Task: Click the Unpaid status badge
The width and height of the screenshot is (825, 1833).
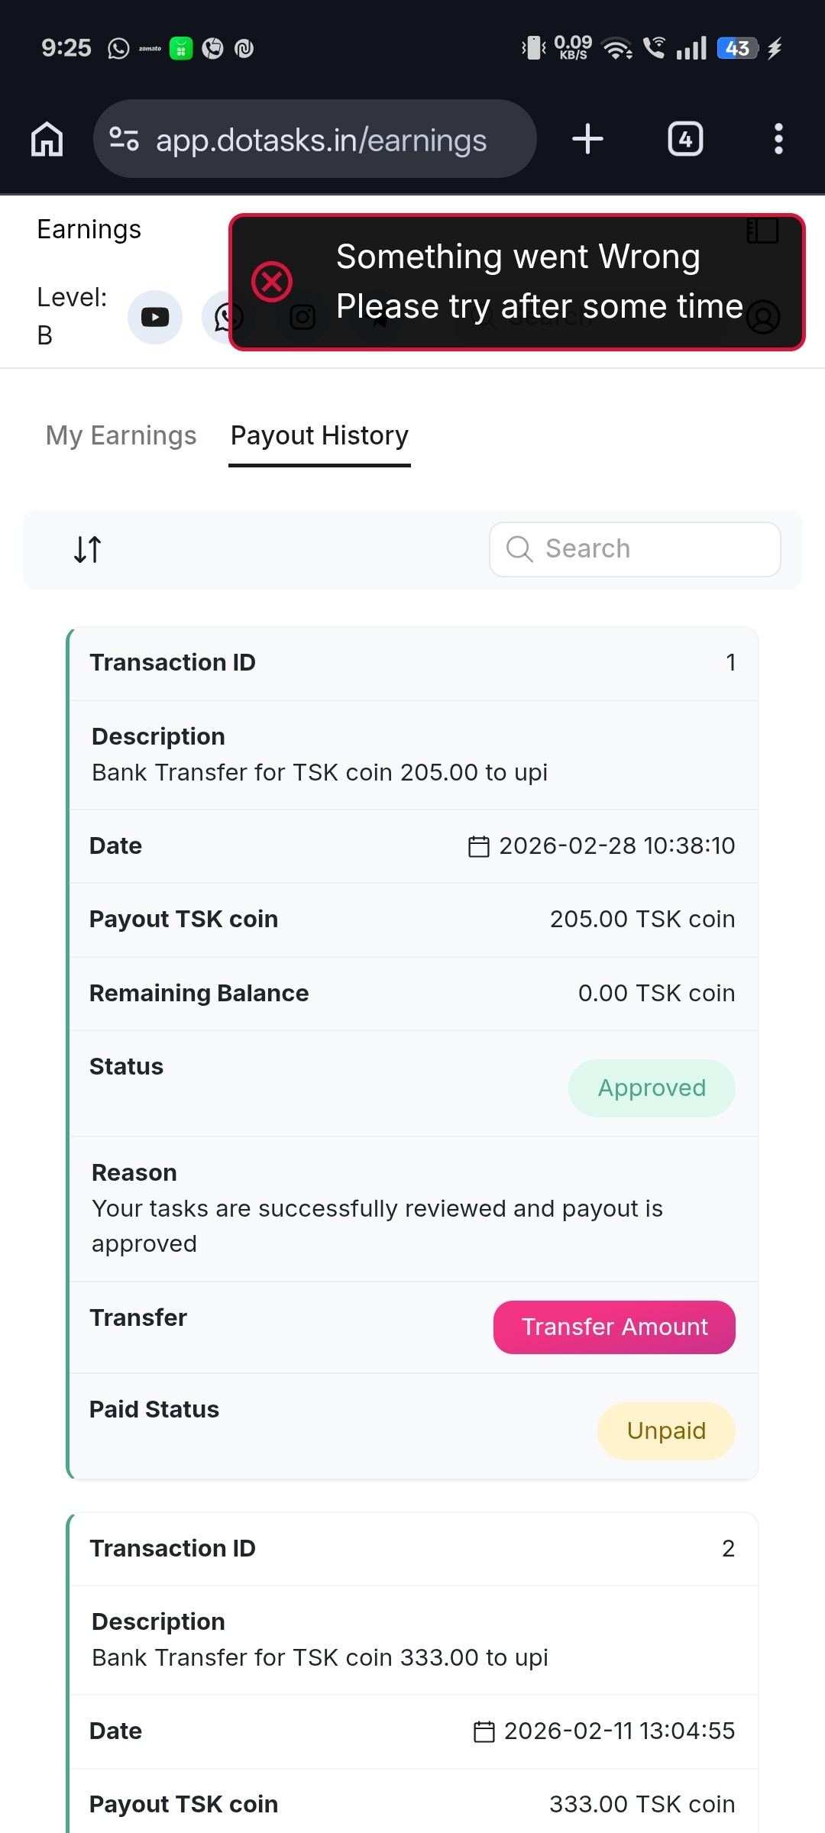Action: click(666, 1431)
